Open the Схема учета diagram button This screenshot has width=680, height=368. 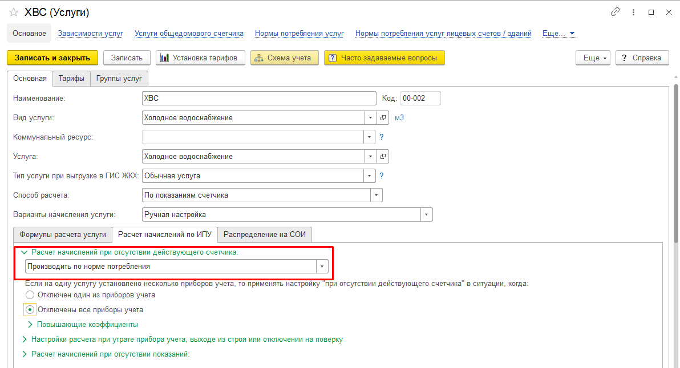(284, 58)
